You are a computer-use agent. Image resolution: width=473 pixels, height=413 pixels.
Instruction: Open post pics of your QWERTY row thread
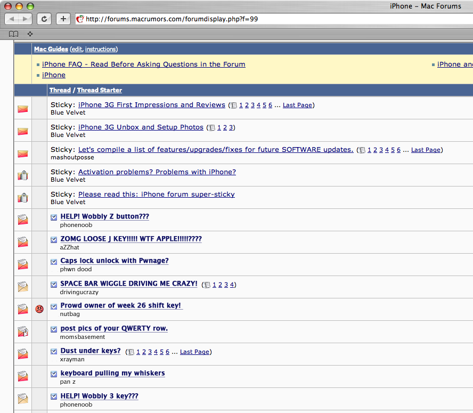(x=114, y=328)
